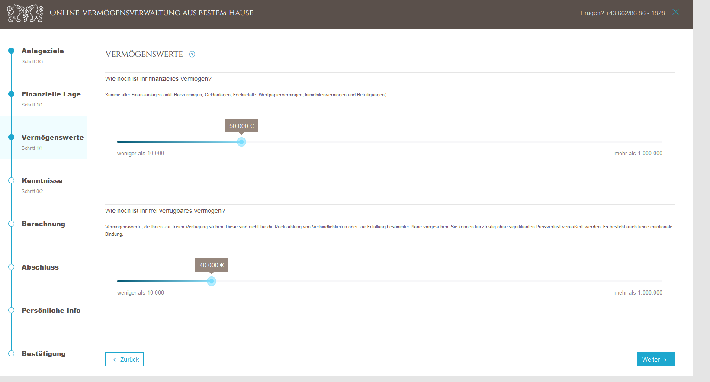710x382 pixels.
Task: Click the financial assets slider handle
Action: 241,142
